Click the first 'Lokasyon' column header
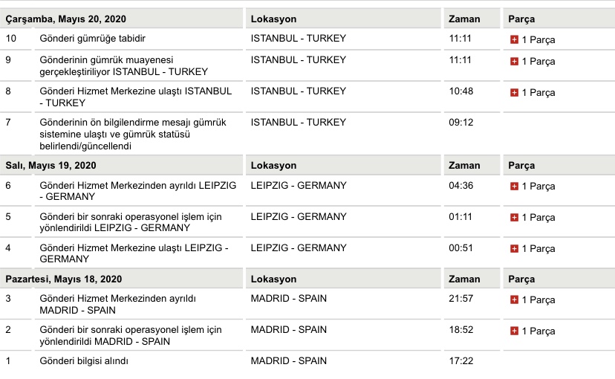The width and height of the screenshot is (615, 379). coord(273,19)
